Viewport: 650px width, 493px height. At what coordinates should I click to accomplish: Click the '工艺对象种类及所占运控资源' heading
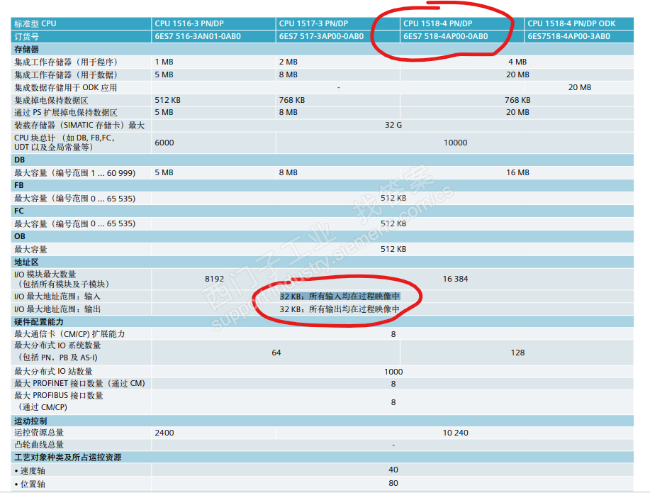tap(67, 458)
